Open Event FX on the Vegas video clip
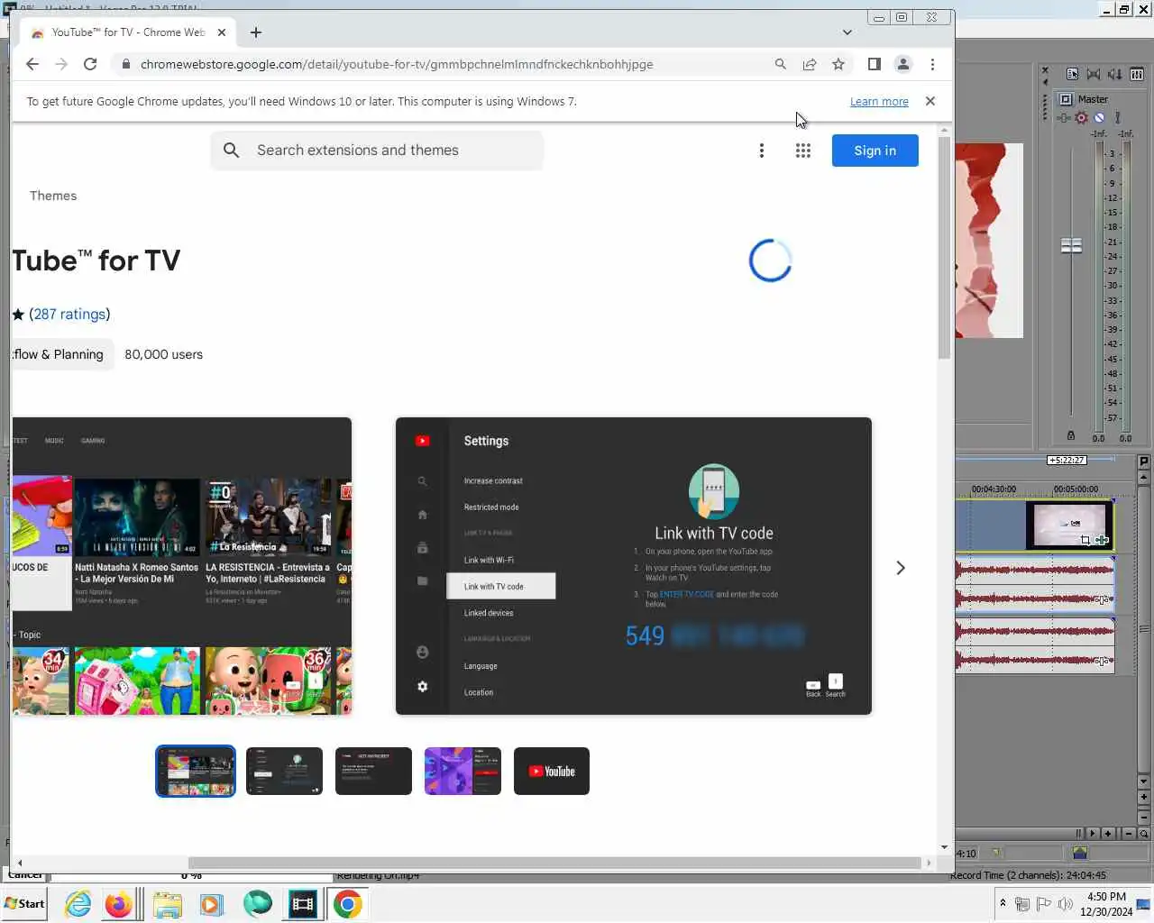1154x923 pixels. point(1102,540)
